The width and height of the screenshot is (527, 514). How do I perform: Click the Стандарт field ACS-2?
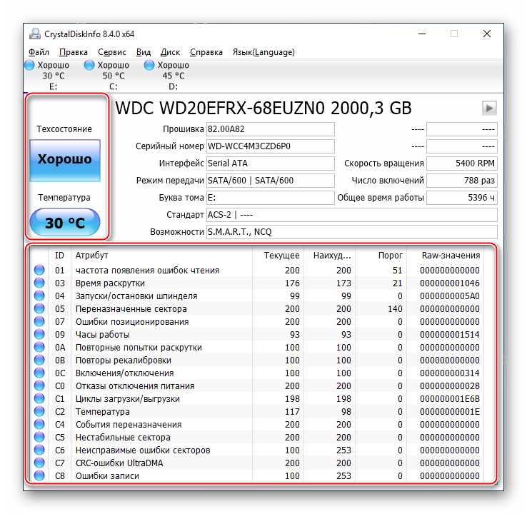(351, 215)
